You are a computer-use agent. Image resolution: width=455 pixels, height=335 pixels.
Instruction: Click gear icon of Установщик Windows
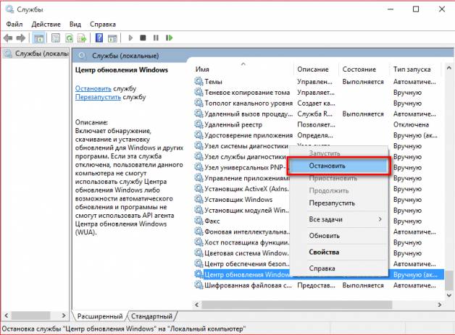[x=199, y=200]
